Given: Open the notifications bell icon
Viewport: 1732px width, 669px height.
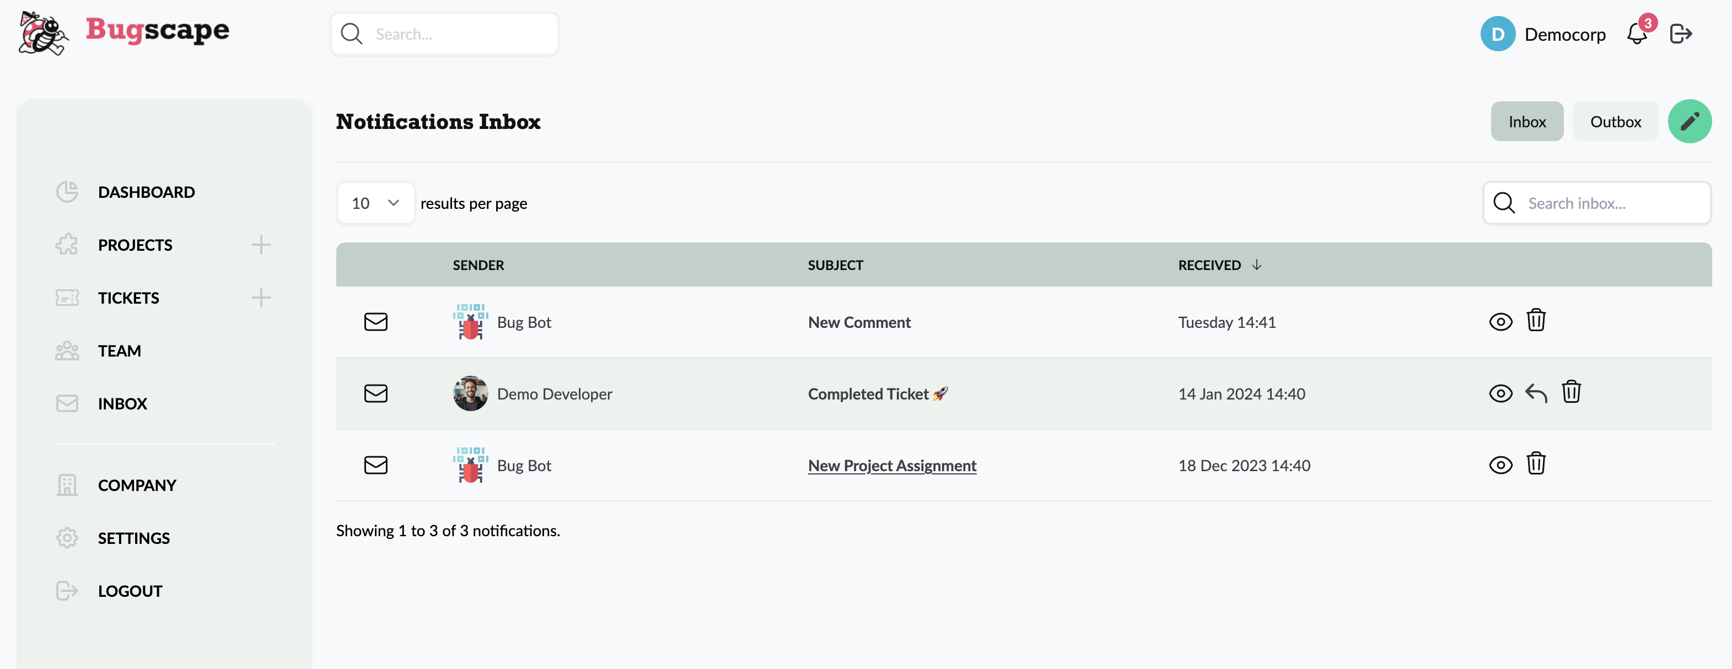Looking at the screenshot, I should pos(1636,34).
